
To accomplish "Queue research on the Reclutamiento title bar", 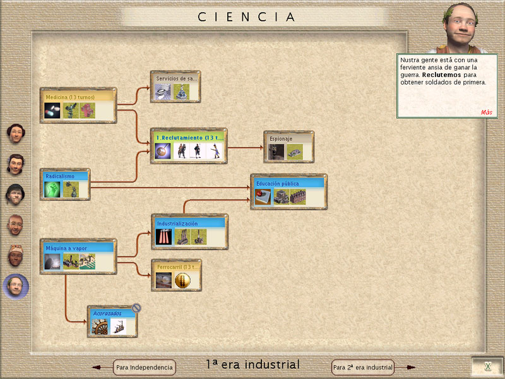I will [x=187, y=137].
